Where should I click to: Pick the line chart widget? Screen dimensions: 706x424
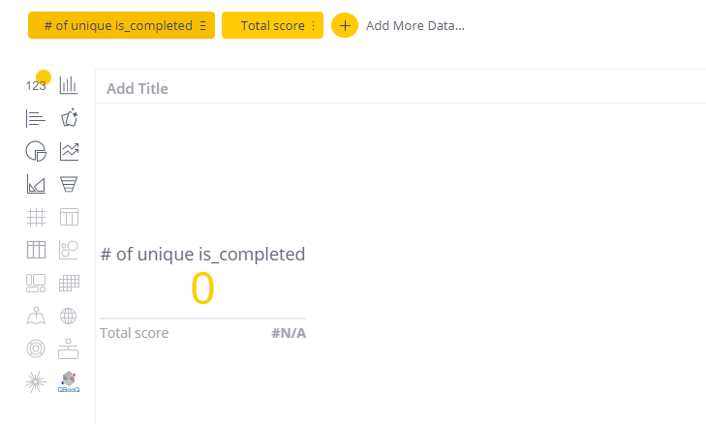tap(69, 151)
